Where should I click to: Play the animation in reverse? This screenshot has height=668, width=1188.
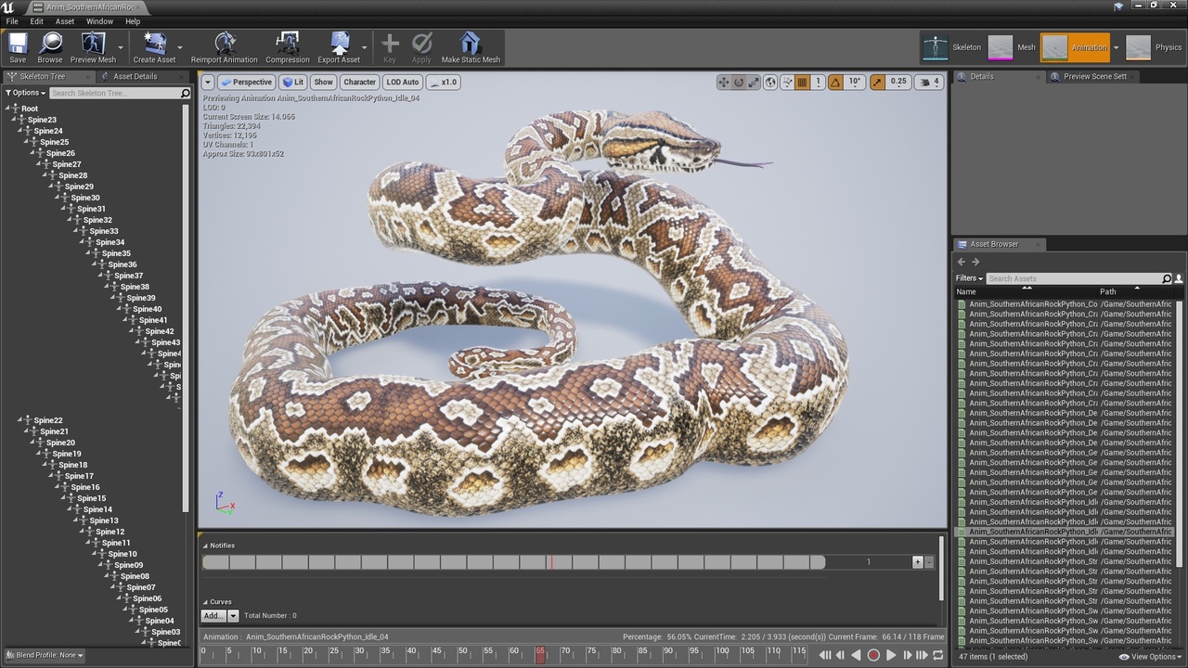coord(856,655)
